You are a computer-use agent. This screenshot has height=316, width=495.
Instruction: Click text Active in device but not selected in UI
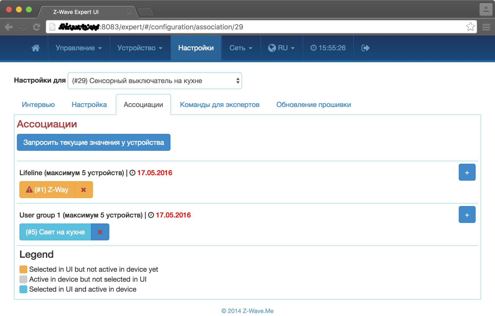pyautogui.click(x=88, y=279)
